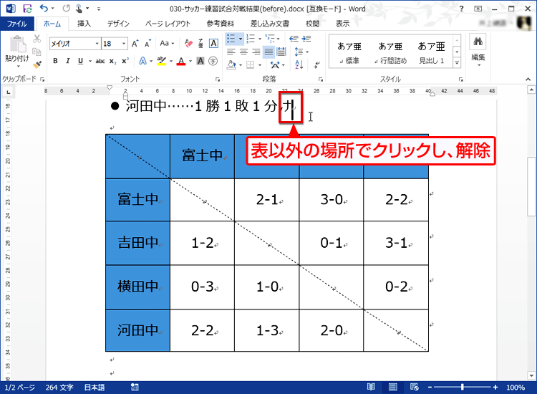Open Font dialog launcher
Screen dimensions: 537x394
coord(218,79)
